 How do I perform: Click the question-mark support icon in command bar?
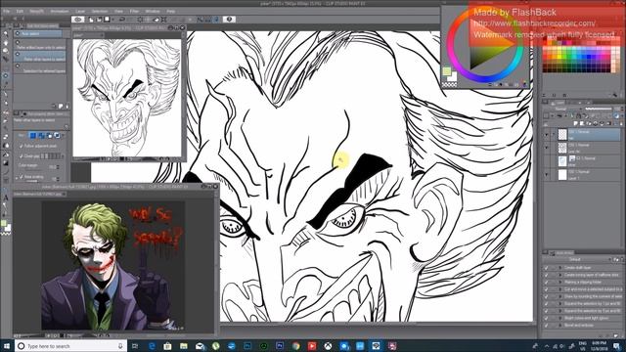click(229, 20)
